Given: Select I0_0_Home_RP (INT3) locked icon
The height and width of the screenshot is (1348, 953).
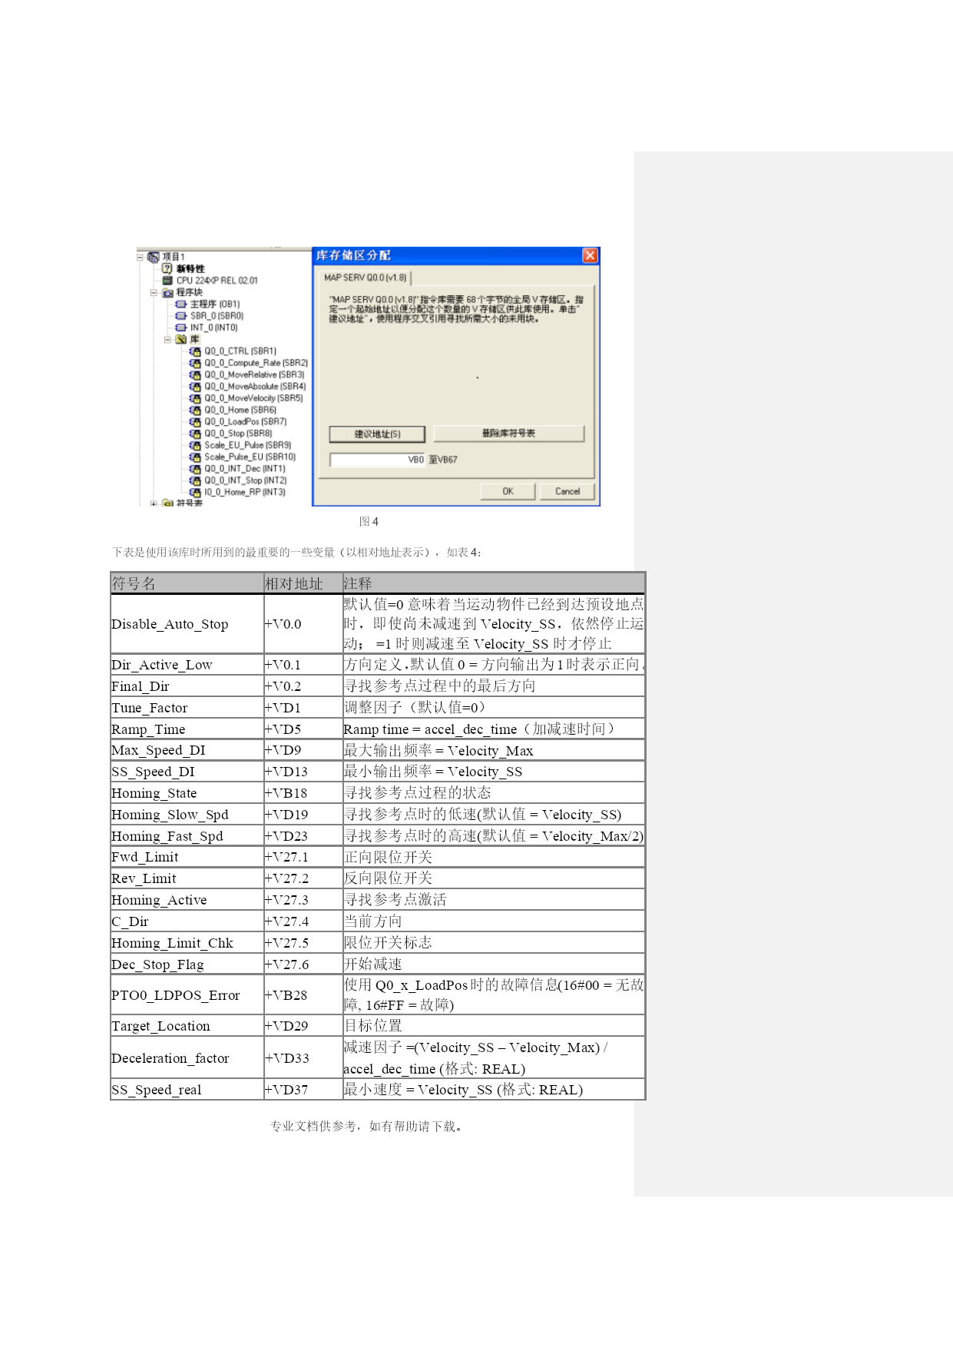Looking at the screenshot, I should 195,492.
